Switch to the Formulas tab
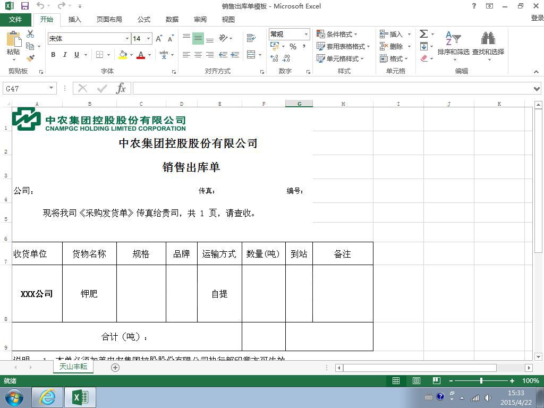Viewport: 544px width, 408px height. (x=143, y=20)
